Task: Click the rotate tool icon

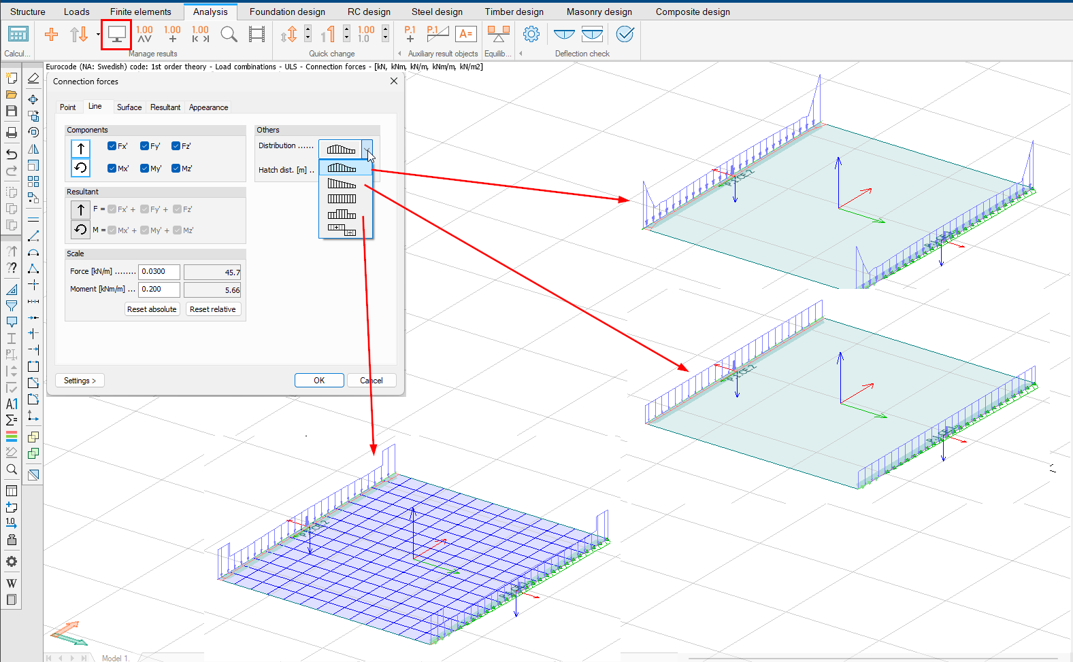Action: pos(33,132)
